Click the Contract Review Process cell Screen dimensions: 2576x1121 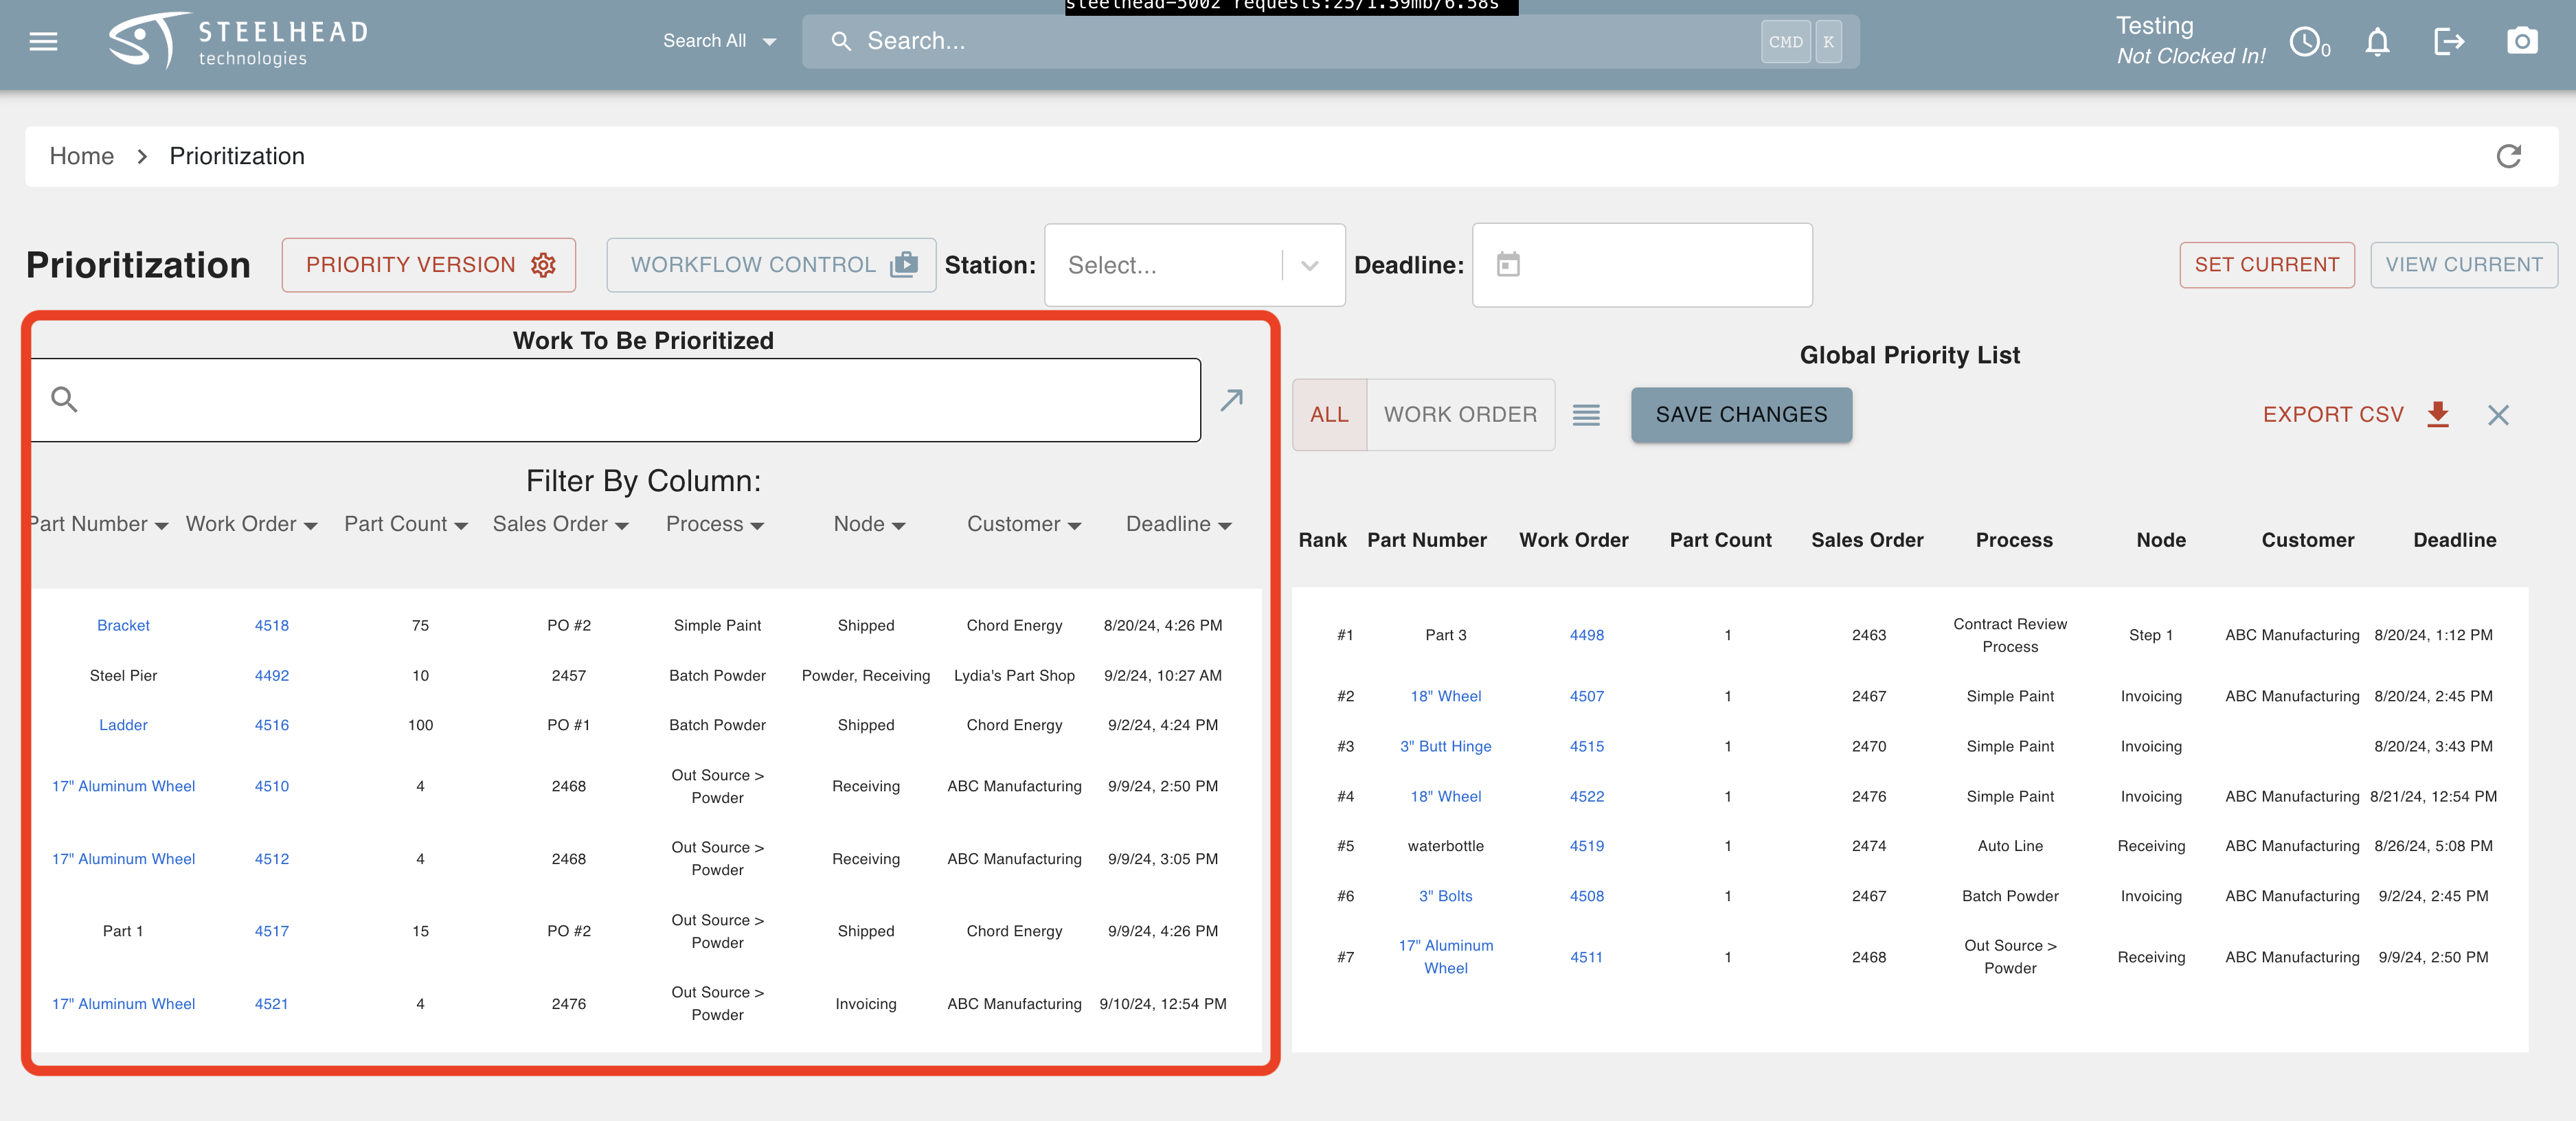(x=2010, y=635)
